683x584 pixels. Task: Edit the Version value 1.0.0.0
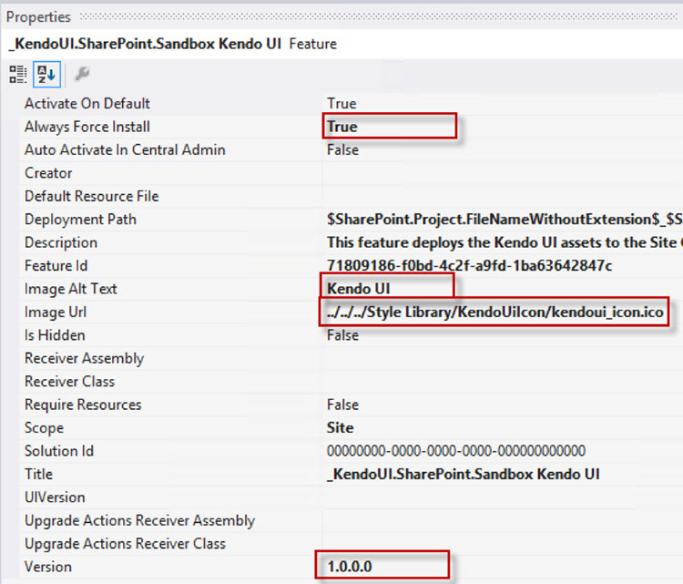(x=350, y=567)
